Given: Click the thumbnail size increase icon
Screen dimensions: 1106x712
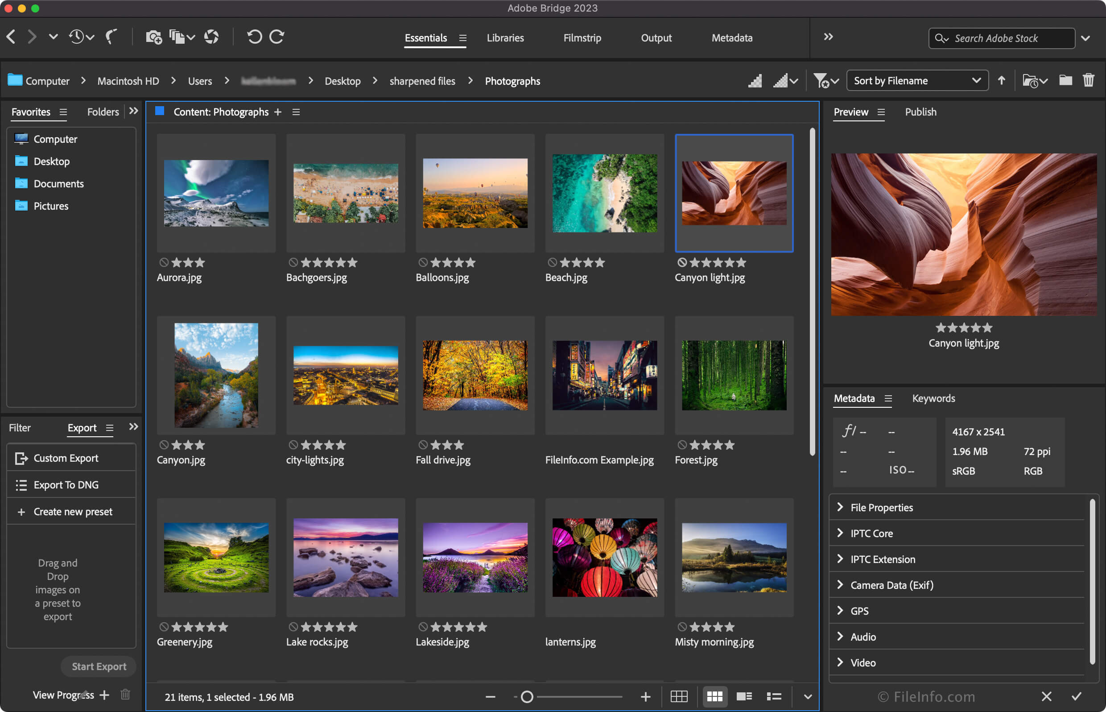Looking at the screenshot, I should tap(645, 695).
